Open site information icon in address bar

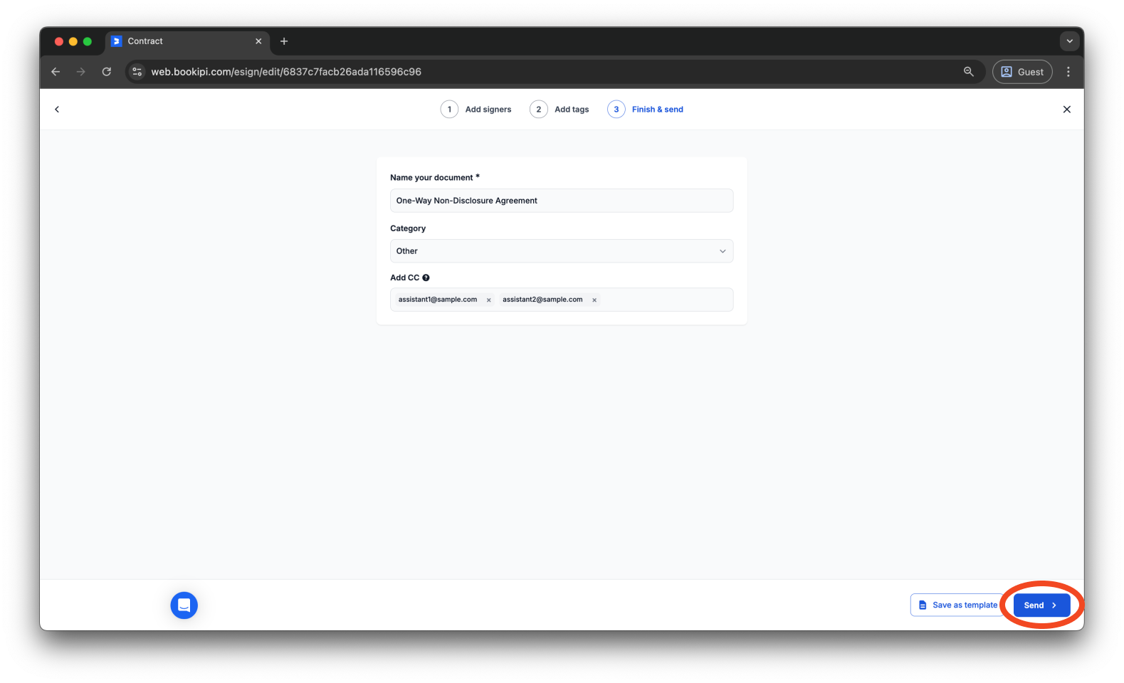(137, 72)
